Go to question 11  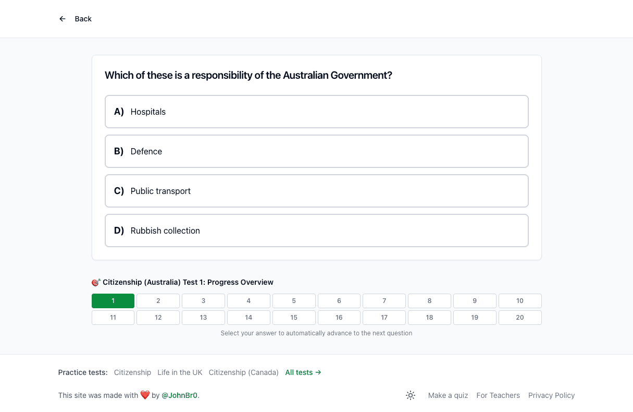point(113,318)
